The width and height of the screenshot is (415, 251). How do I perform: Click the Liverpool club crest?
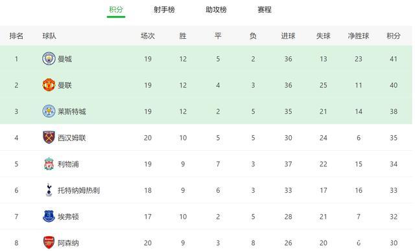click(x=49, y=164)
